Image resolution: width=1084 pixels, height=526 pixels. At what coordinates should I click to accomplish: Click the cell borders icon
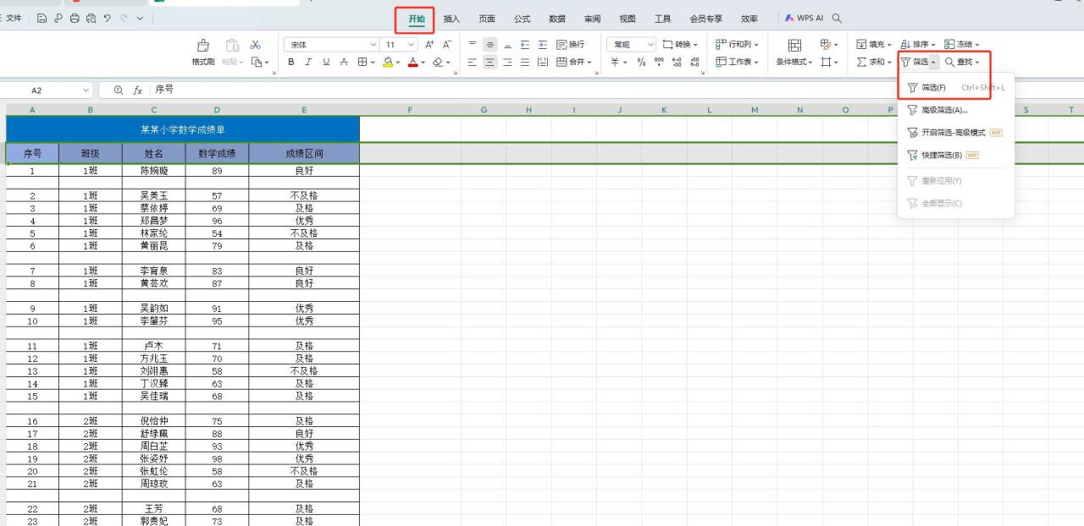362,62
